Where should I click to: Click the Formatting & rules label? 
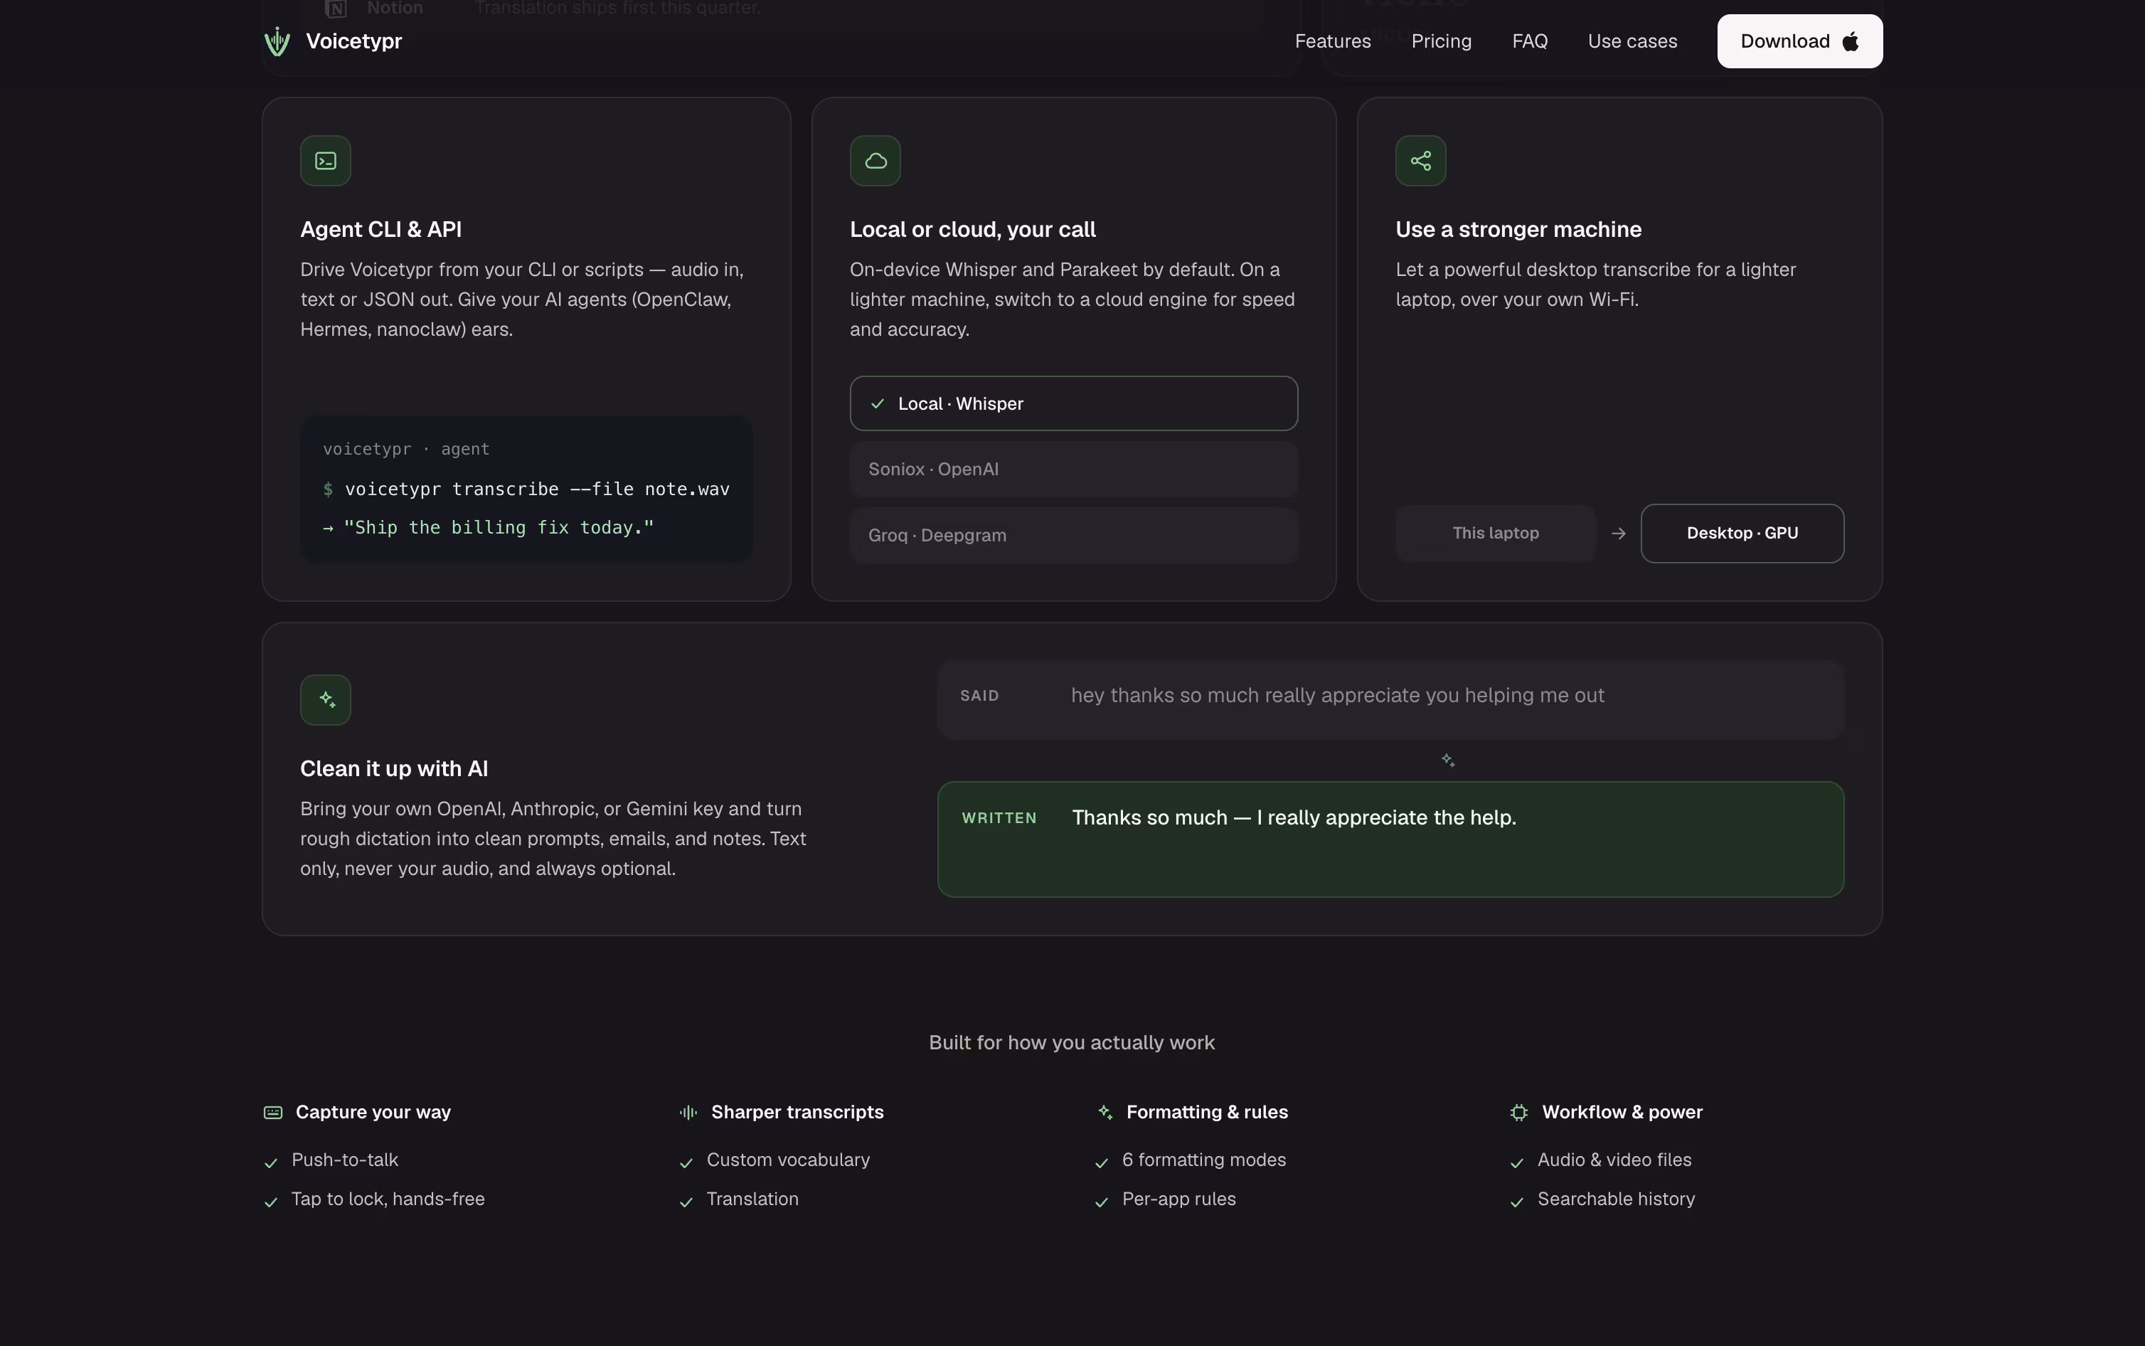click(1208, 1113)
